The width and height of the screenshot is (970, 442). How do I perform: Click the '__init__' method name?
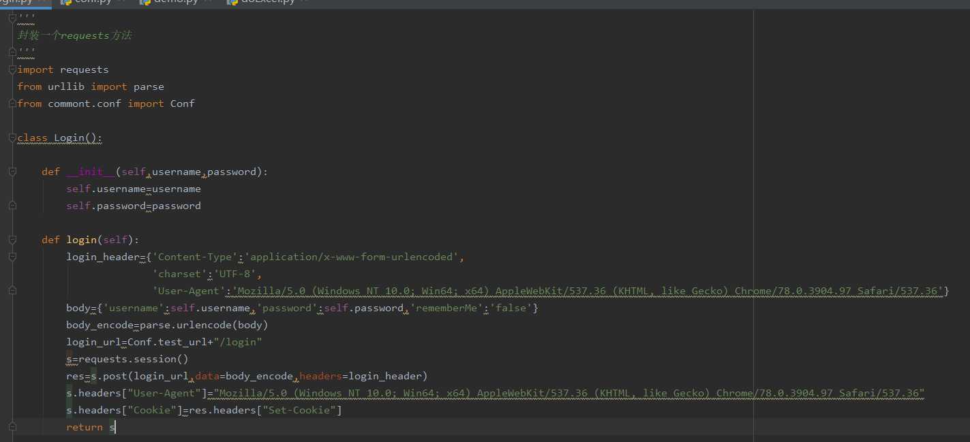point(91,172)
